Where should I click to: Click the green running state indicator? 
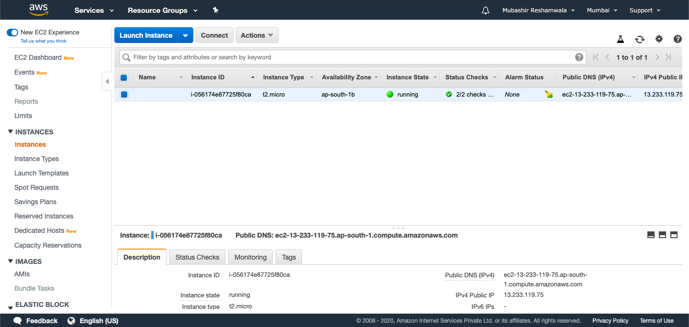pyautogui.click(x=390, y=95)
